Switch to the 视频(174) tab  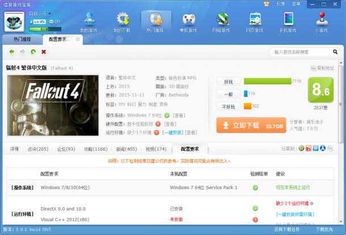coord(156,149)
